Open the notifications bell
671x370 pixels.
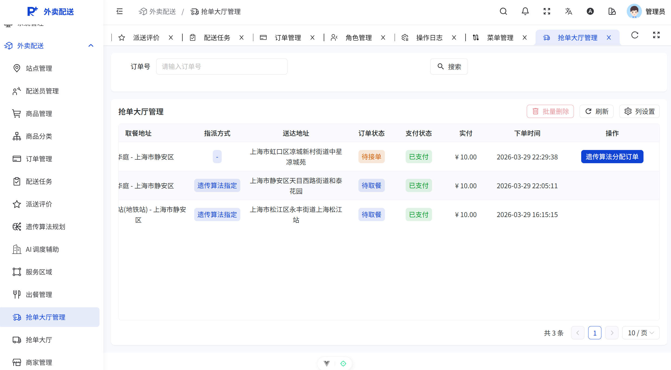[525, 11]
